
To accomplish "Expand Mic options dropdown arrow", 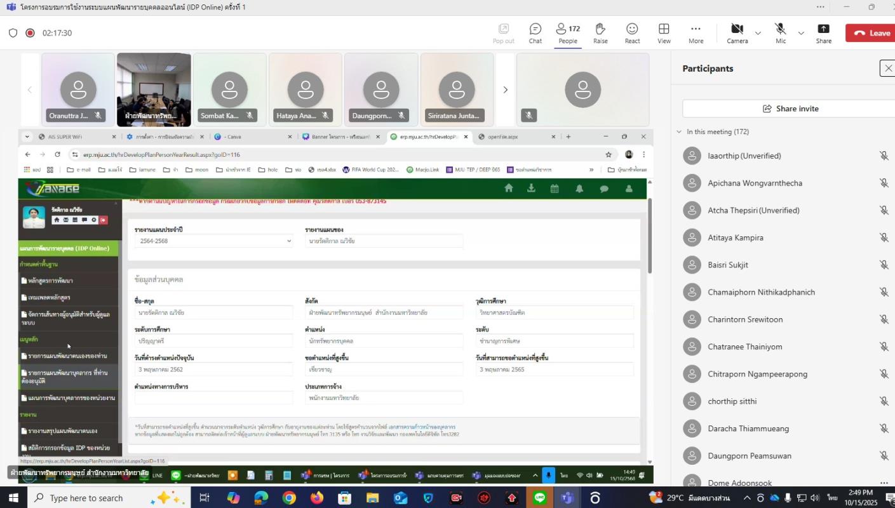I will tap(801, 33).
